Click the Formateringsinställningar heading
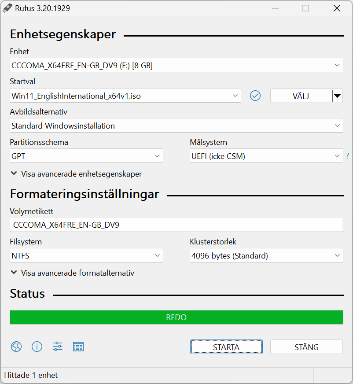Screen dimensions: 353x384 [85, 194]
